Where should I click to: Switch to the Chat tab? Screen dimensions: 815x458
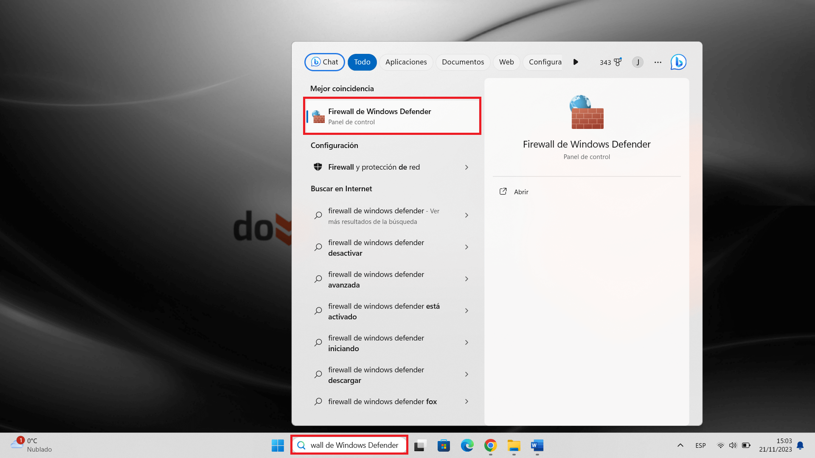[x=325, y=62]
